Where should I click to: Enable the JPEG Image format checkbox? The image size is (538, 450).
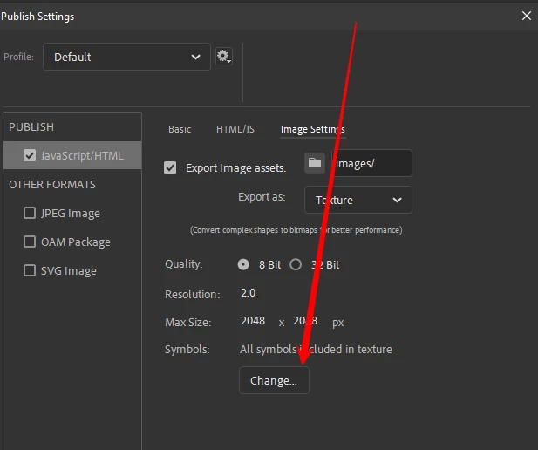click(30, 213)
